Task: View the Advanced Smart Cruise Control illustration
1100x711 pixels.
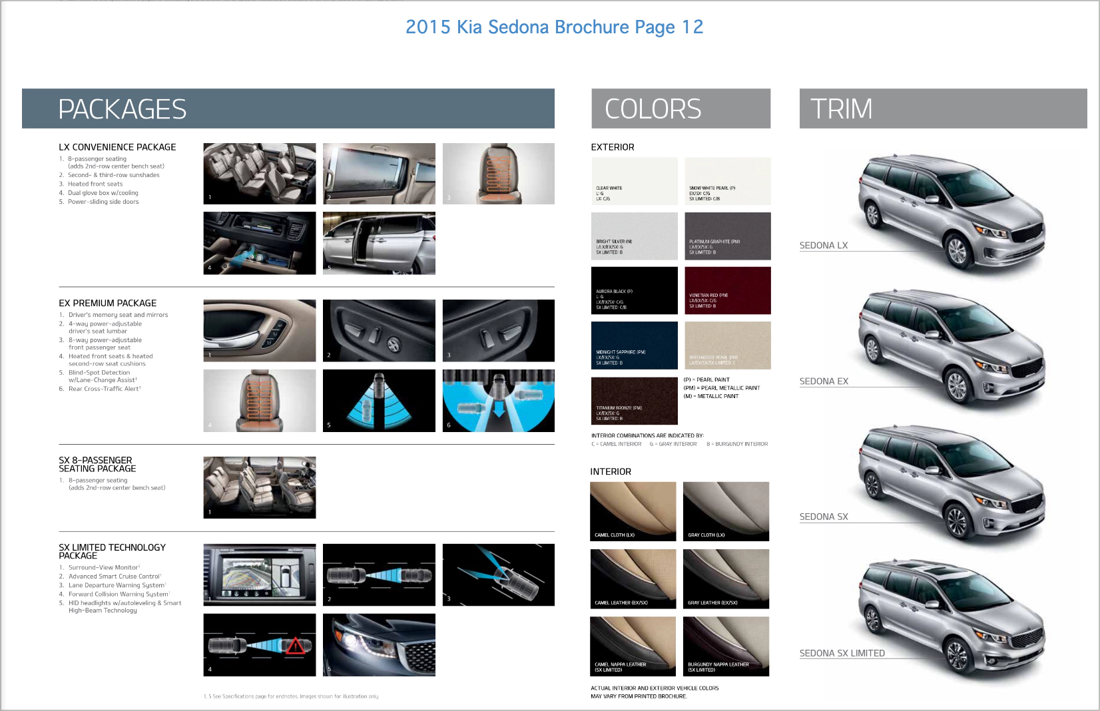Action: (x=379, y=575)
